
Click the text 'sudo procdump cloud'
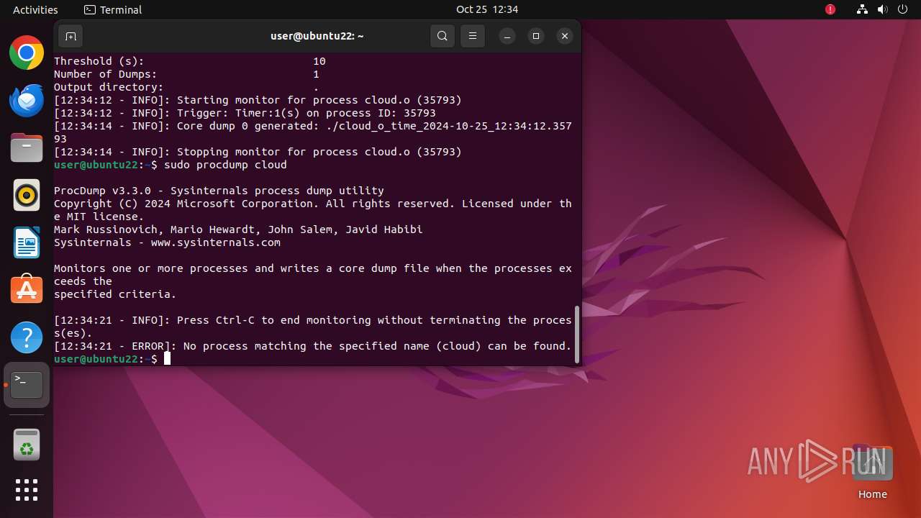pyautogui.click(x=225, y=165)
